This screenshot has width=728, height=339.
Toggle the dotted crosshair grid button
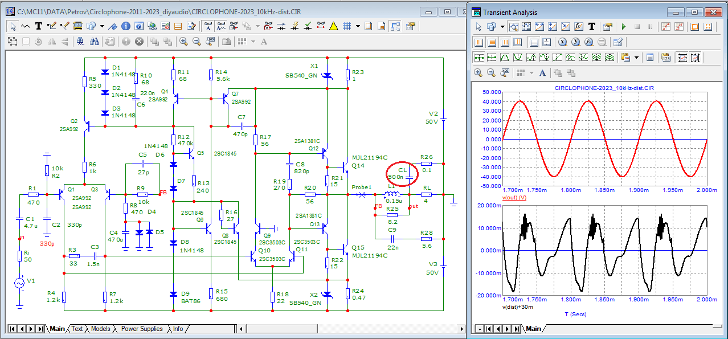pyautogui.click(x=547, y=42)
